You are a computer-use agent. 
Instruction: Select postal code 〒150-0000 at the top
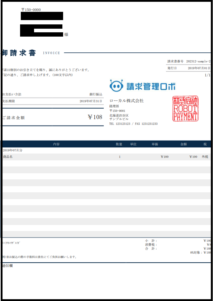pos(31,10)
